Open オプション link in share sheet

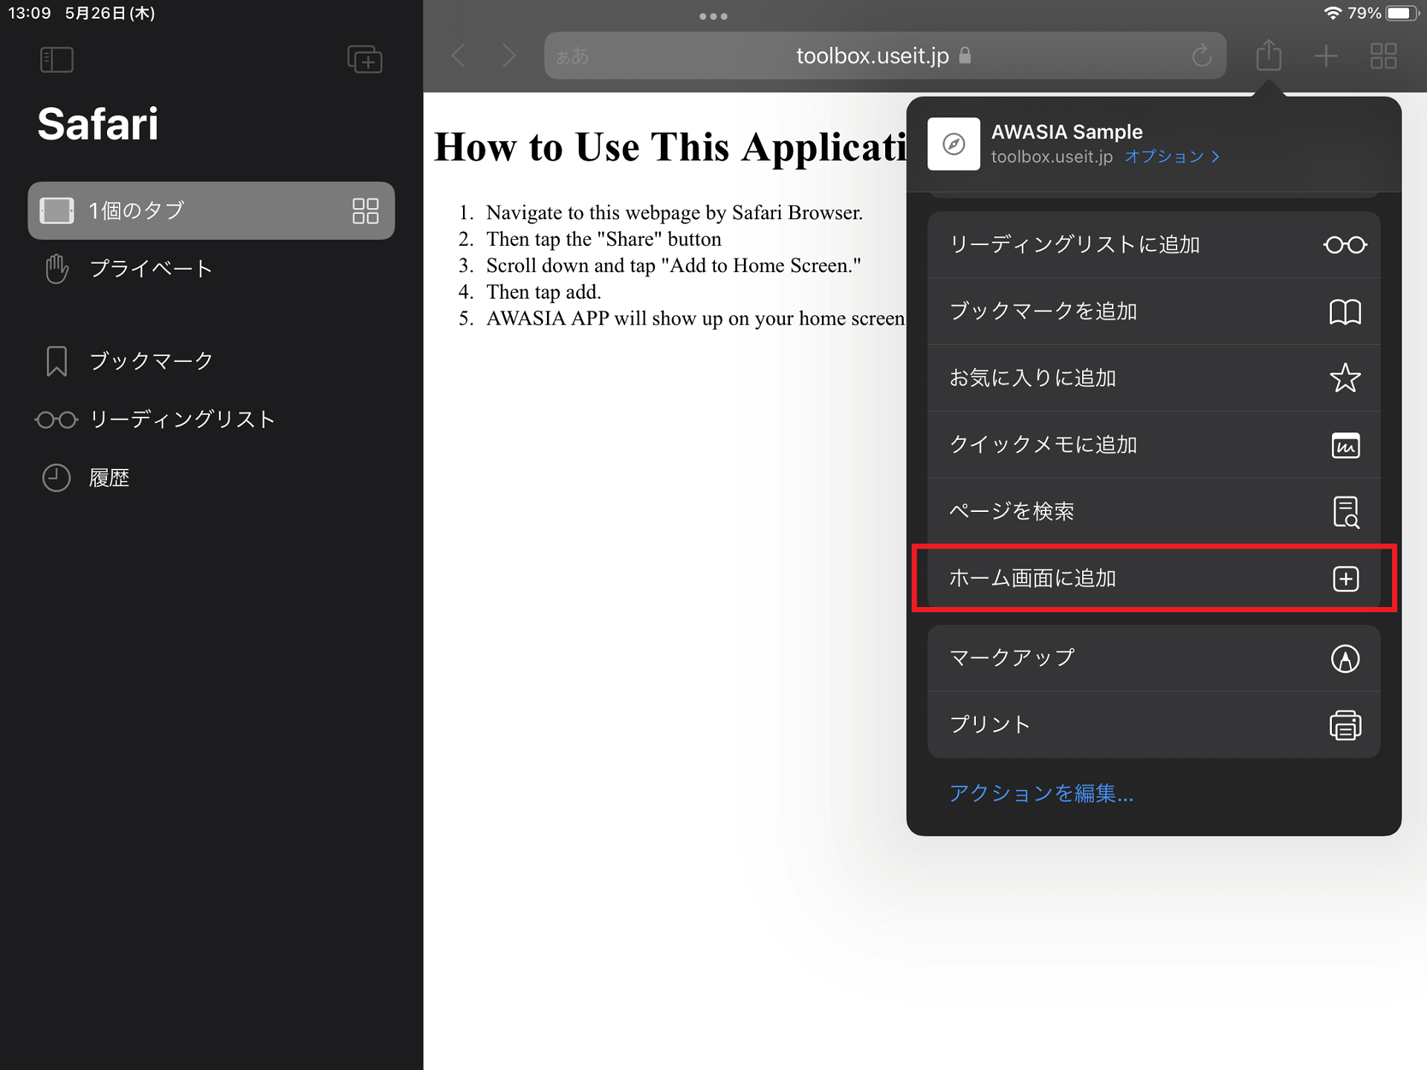coord(1172,157)
